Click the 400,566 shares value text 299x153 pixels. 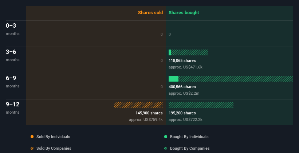click(x=182, y=87)
